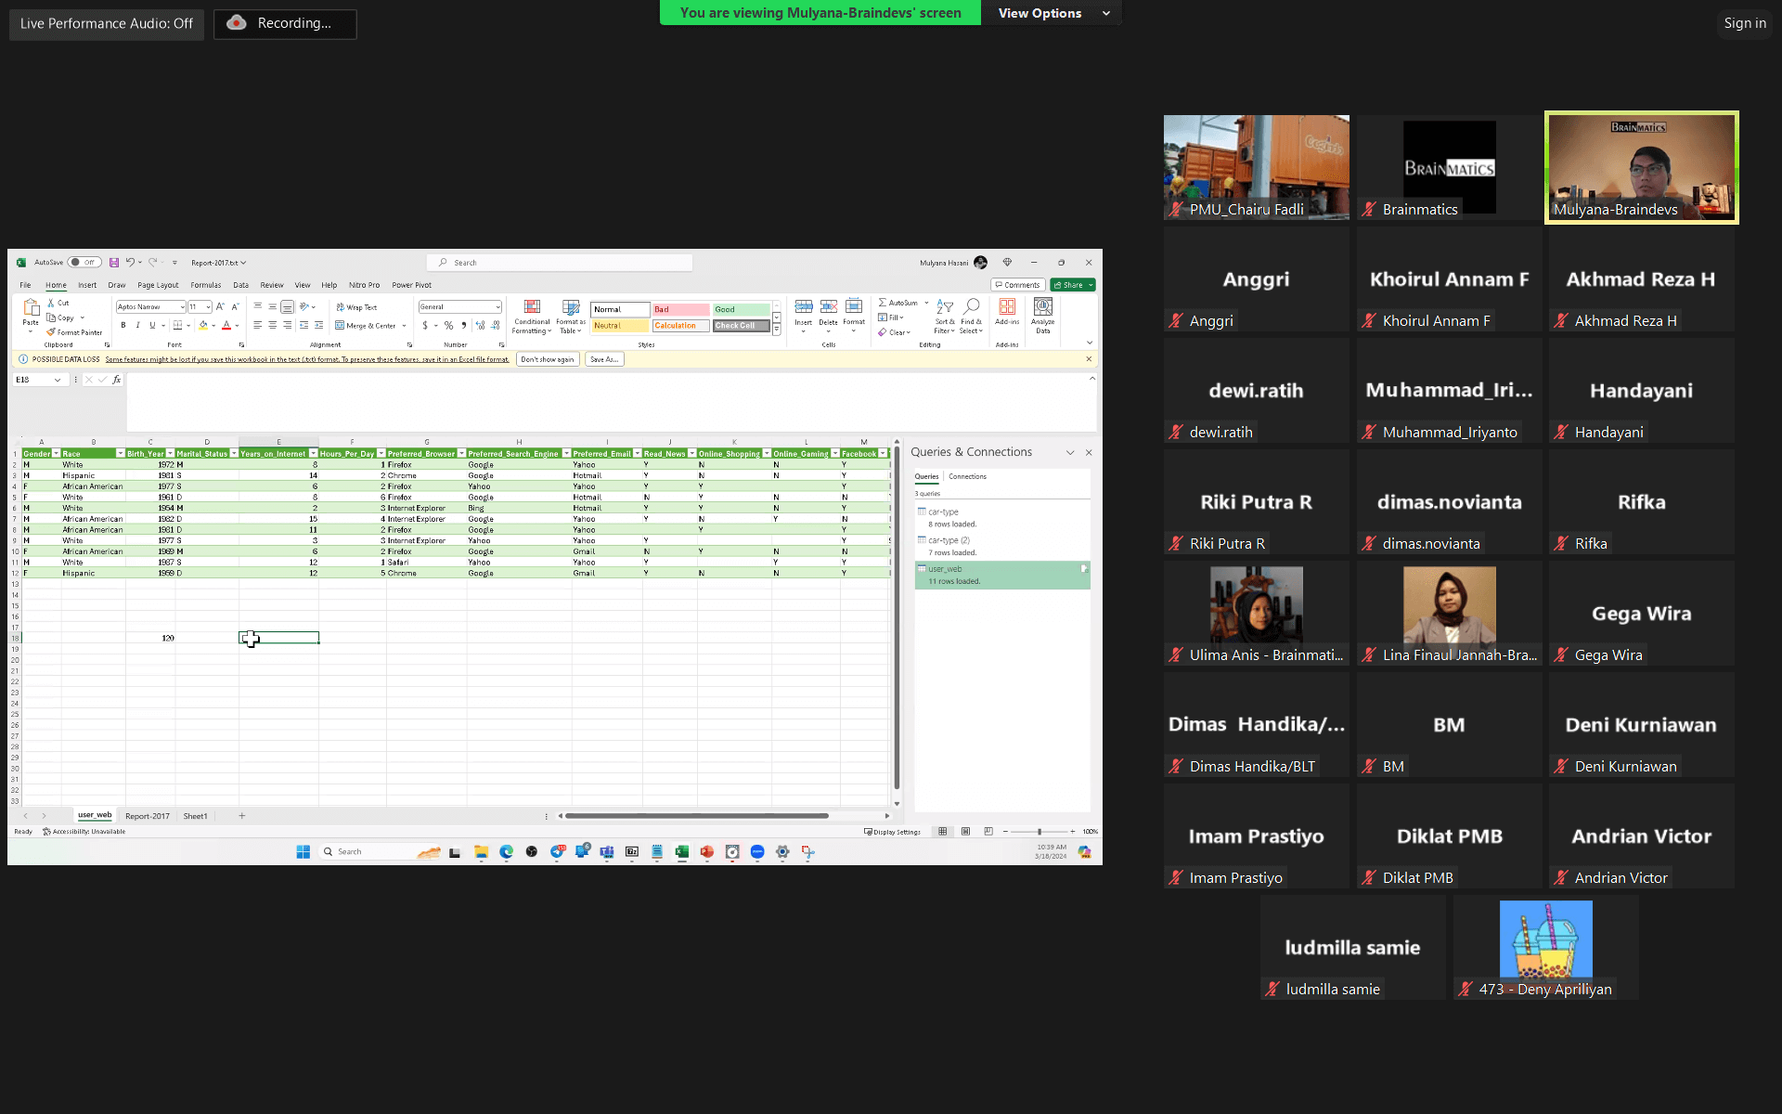Open the Sort & Filter tool
The image size is (1782, 1114).
click(x=944, y=308)
